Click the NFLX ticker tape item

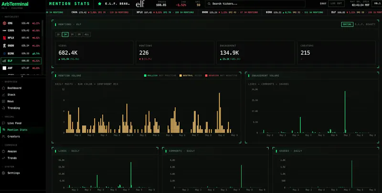[x=165, y=12]
